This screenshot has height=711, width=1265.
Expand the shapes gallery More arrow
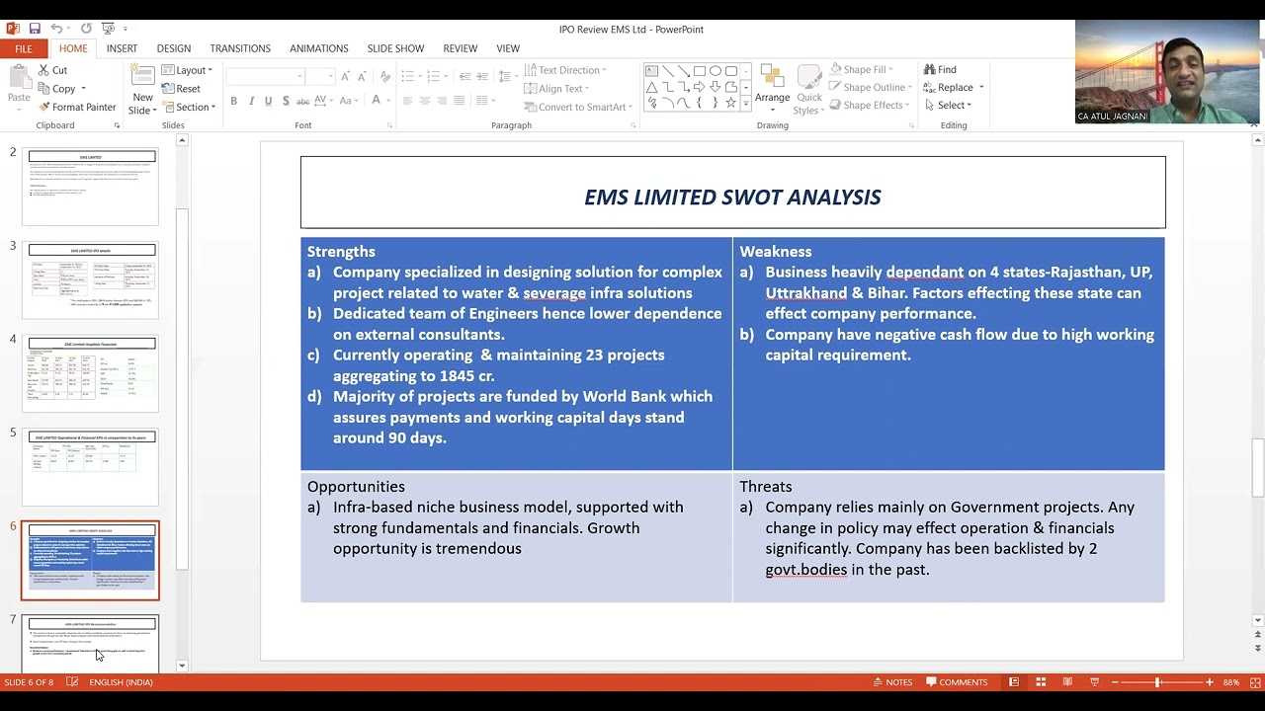pyautogui.click(x=746, y=104)
